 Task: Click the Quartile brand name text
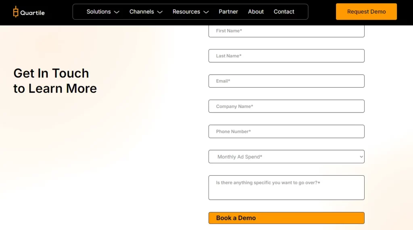(33, 12)
